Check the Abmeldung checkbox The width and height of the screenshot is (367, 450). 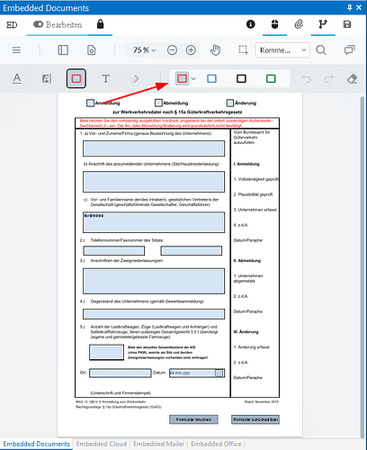pos(158,103)
